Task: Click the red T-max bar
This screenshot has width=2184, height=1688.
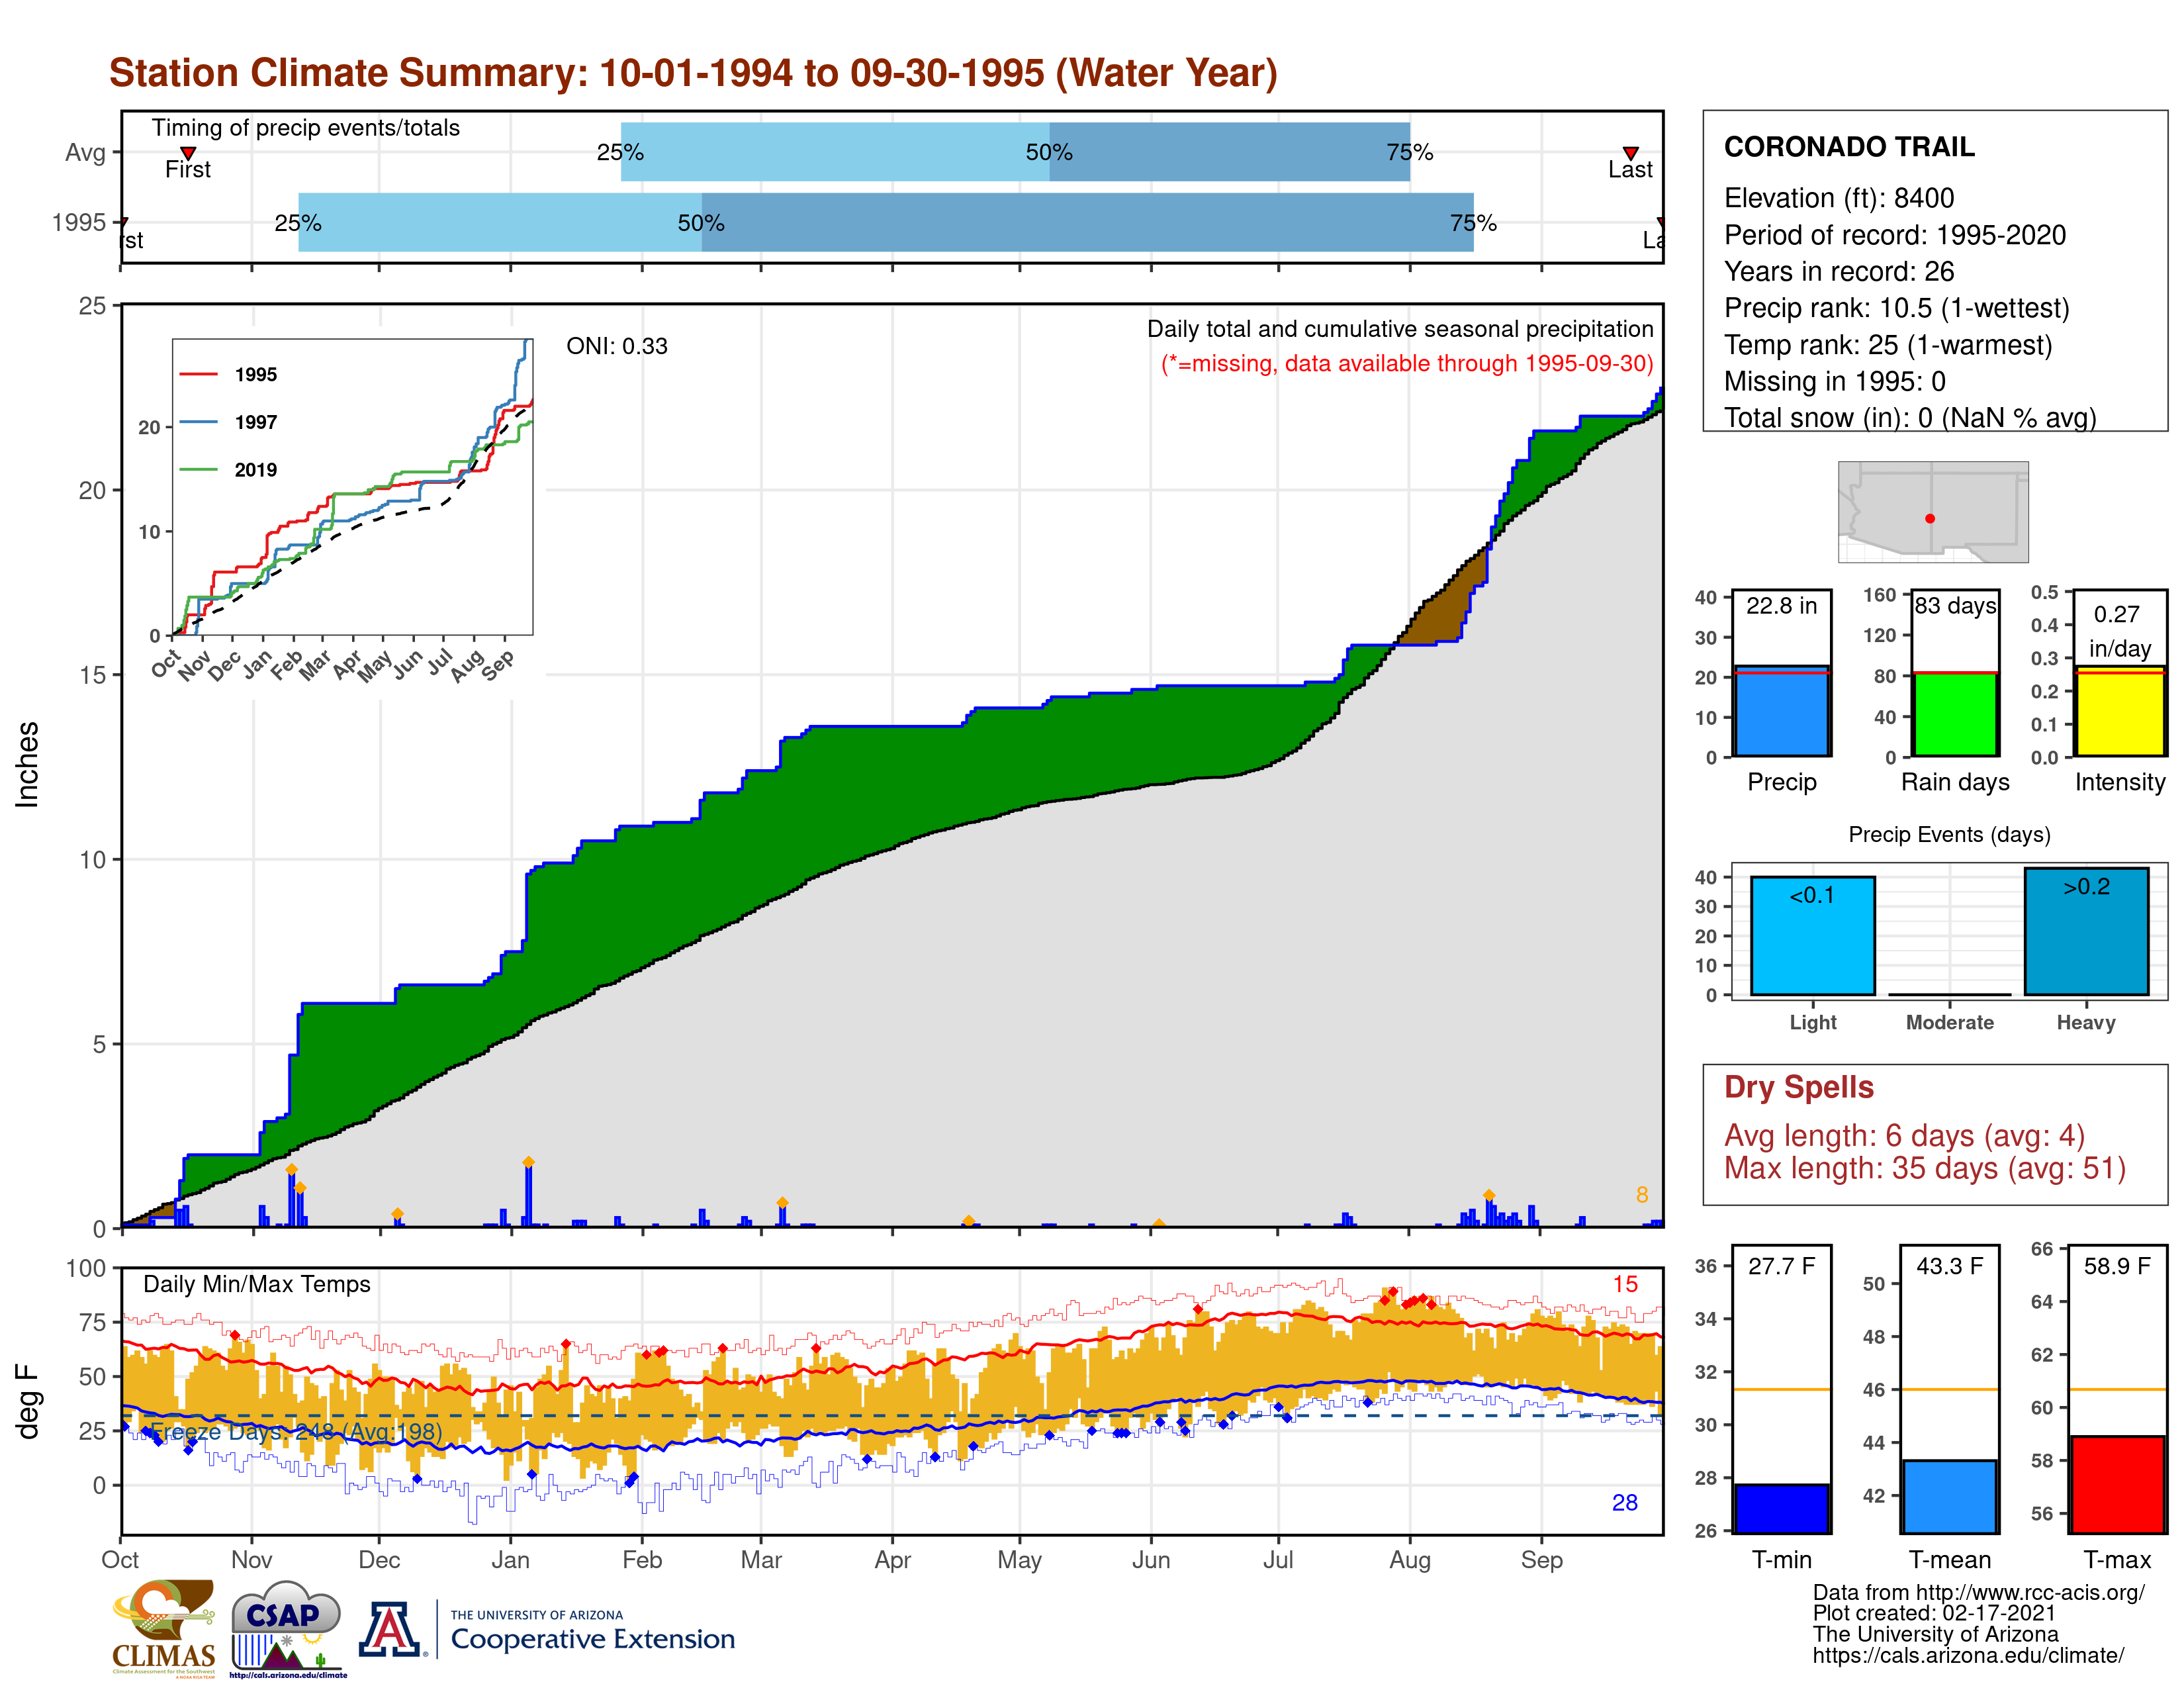Action: 2117,1484
